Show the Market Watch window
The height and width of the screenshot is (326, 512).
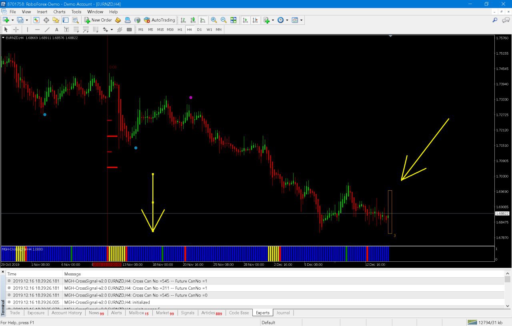tap(36, 20)
